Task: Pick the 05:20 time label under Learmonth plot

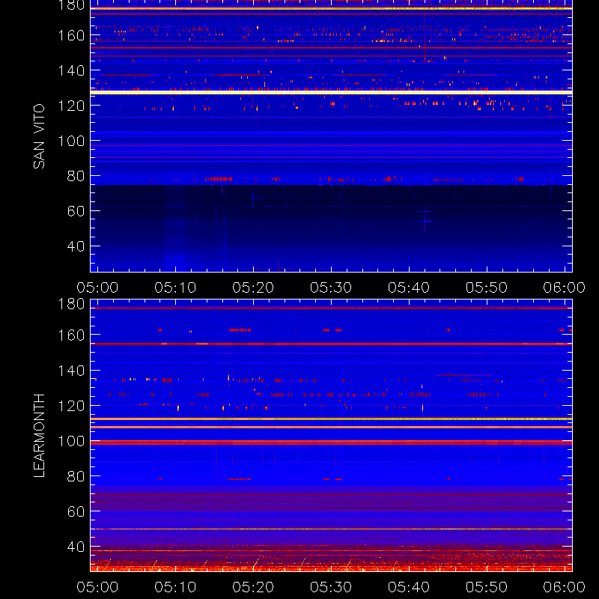Action: (x=253, y=587)
